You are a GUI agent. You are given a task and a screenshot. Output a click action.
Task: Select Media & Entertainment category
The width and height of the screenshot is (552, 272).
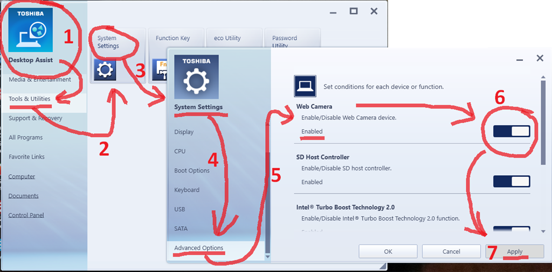click(x=40, y=80)
